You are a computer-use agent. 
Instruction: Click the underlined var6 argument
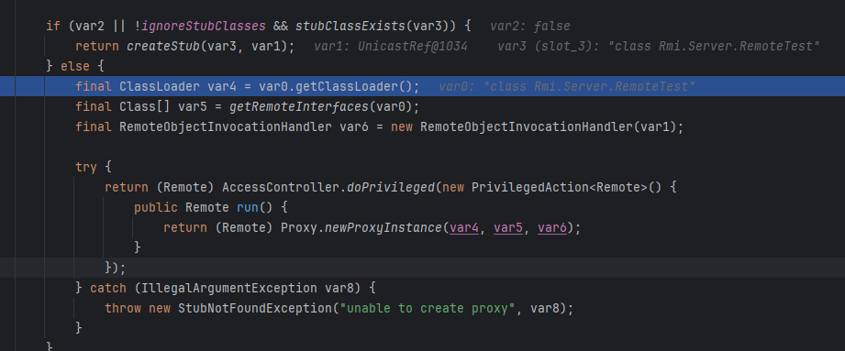pos(552,227)
